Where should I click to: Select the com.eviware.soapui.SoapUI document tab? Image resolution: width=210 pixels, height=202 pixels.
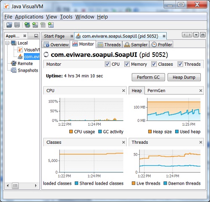tap(120, 36)
